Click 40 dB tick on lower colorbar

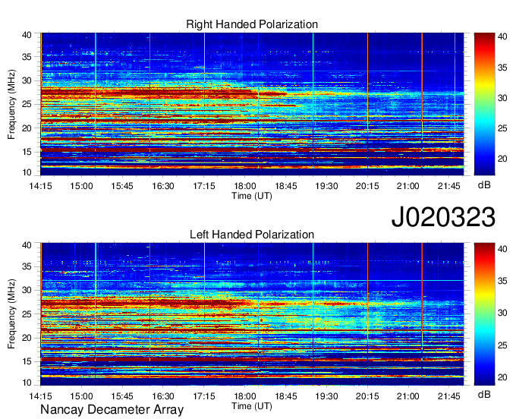coord(502,249)
